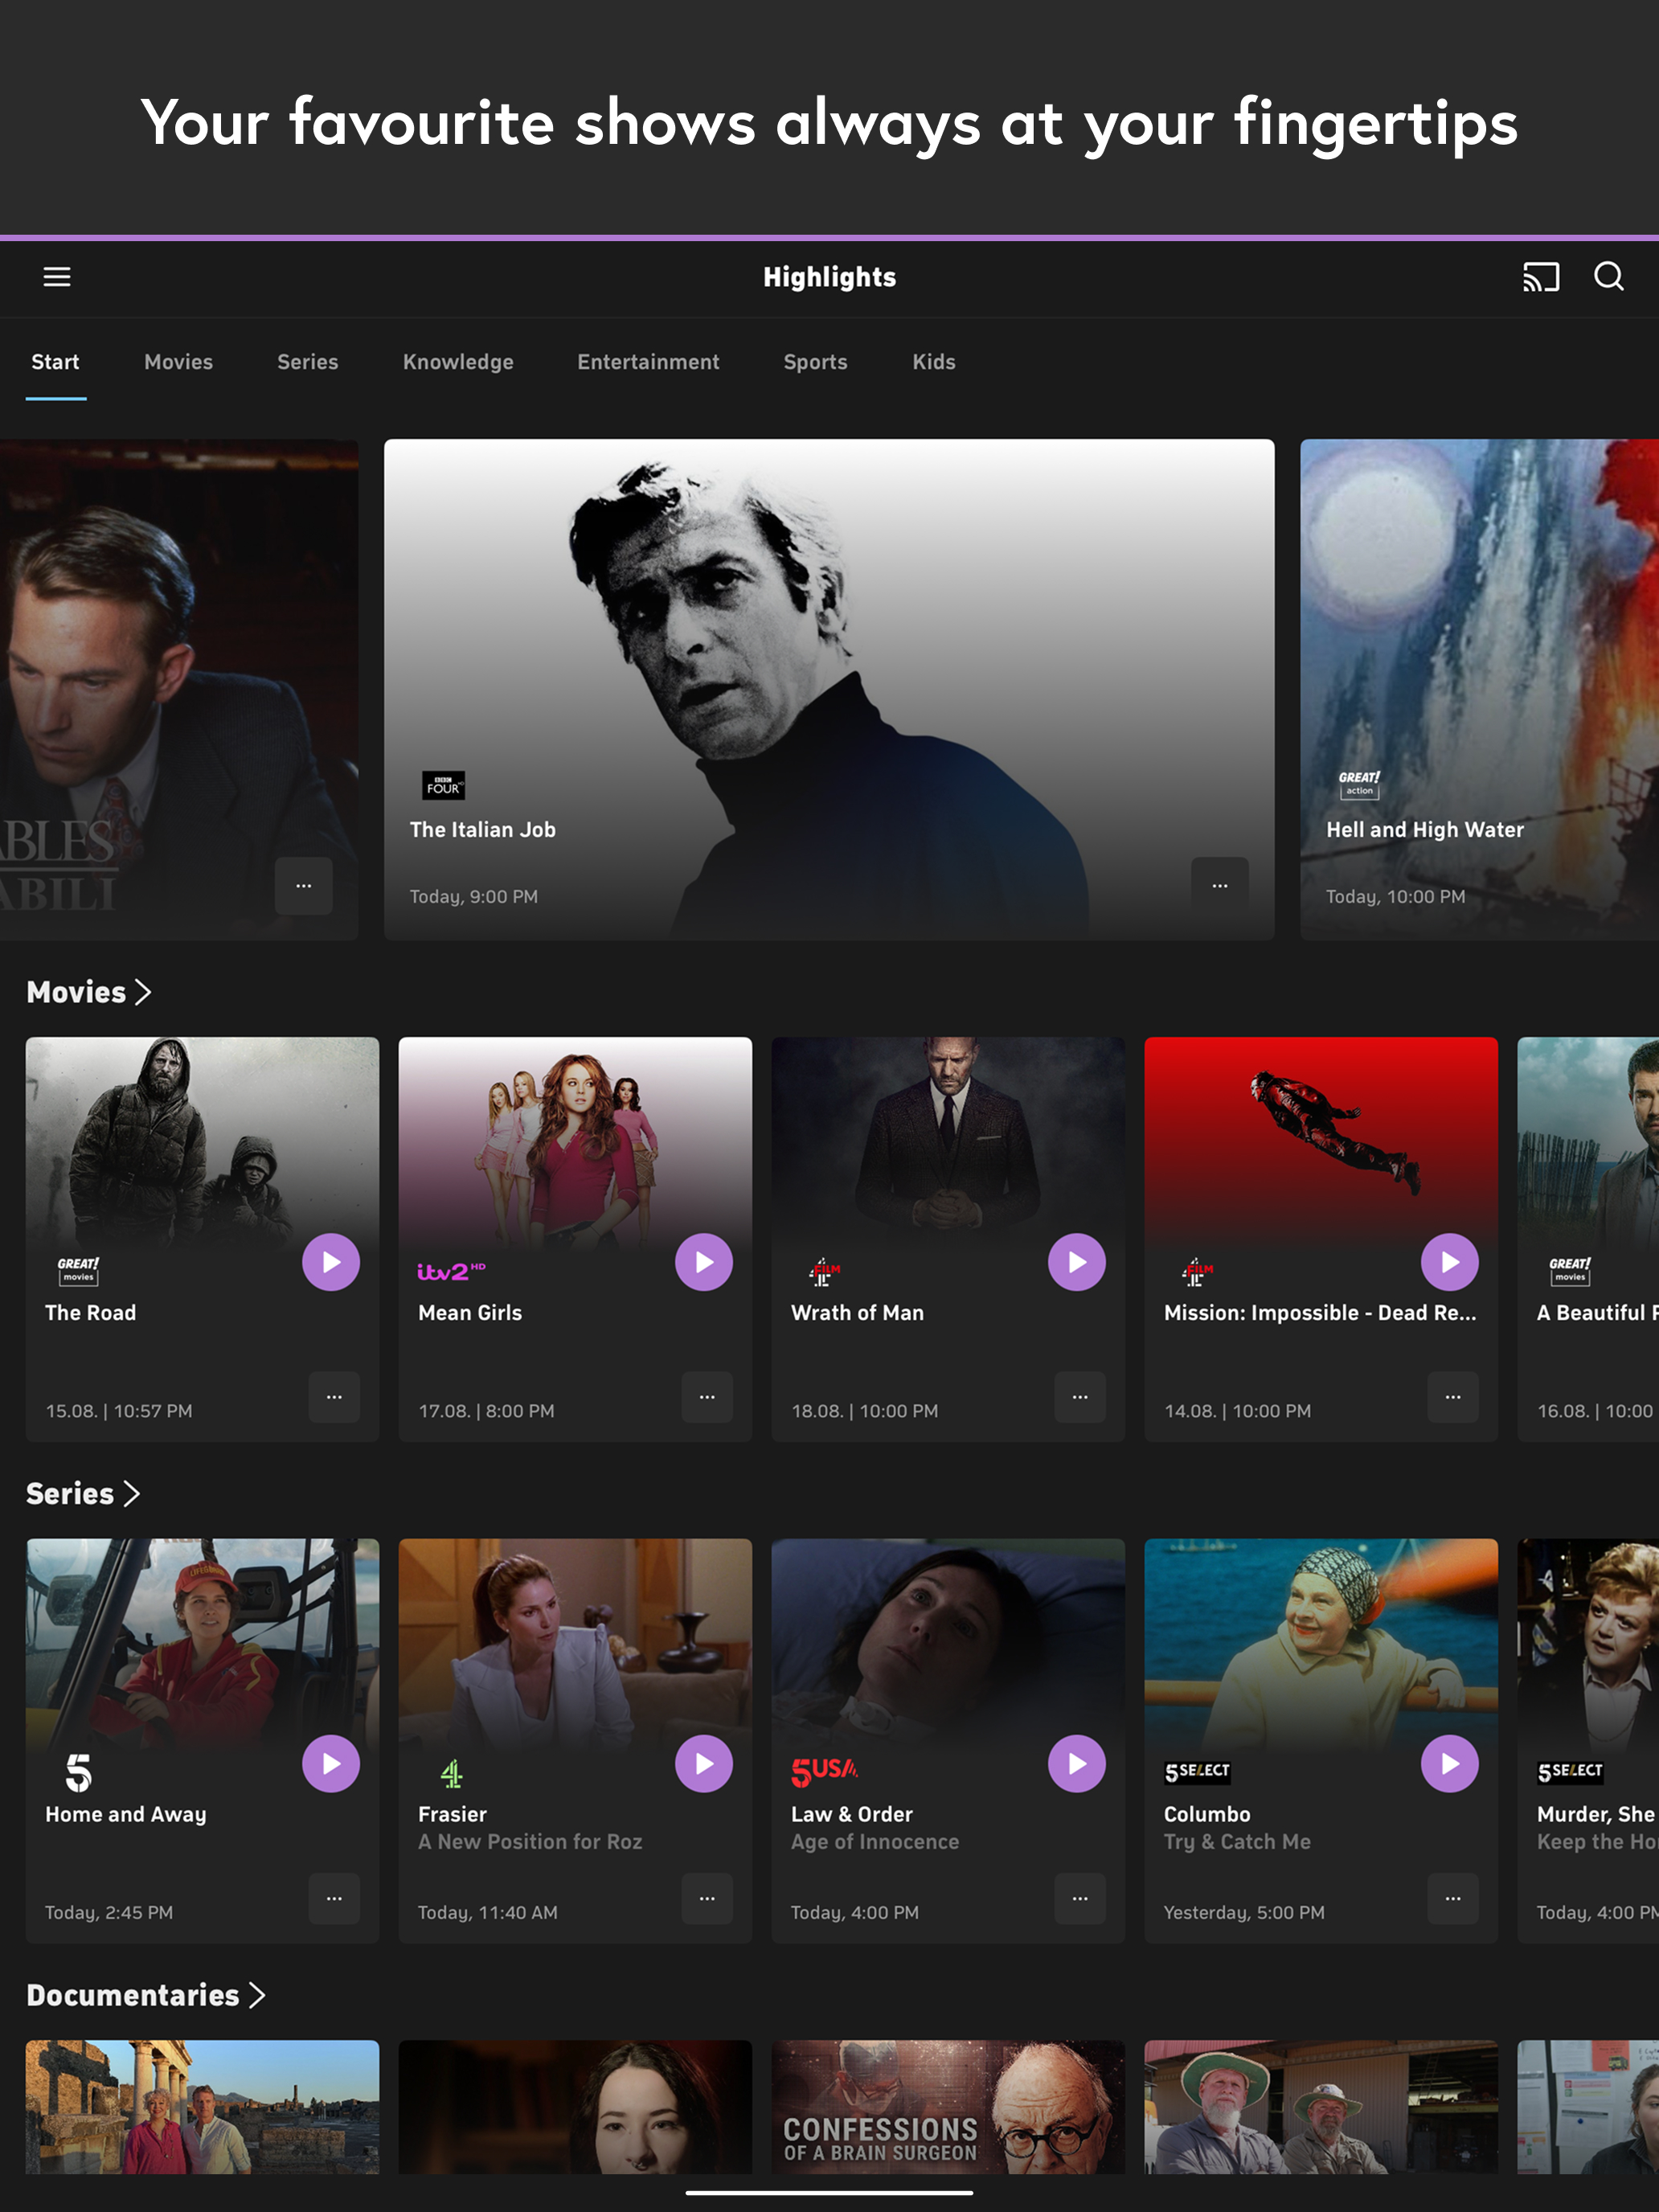This screenshot has height=2212, width=1659.
Task: Play Home and Away
Action: click(331, 1764)
